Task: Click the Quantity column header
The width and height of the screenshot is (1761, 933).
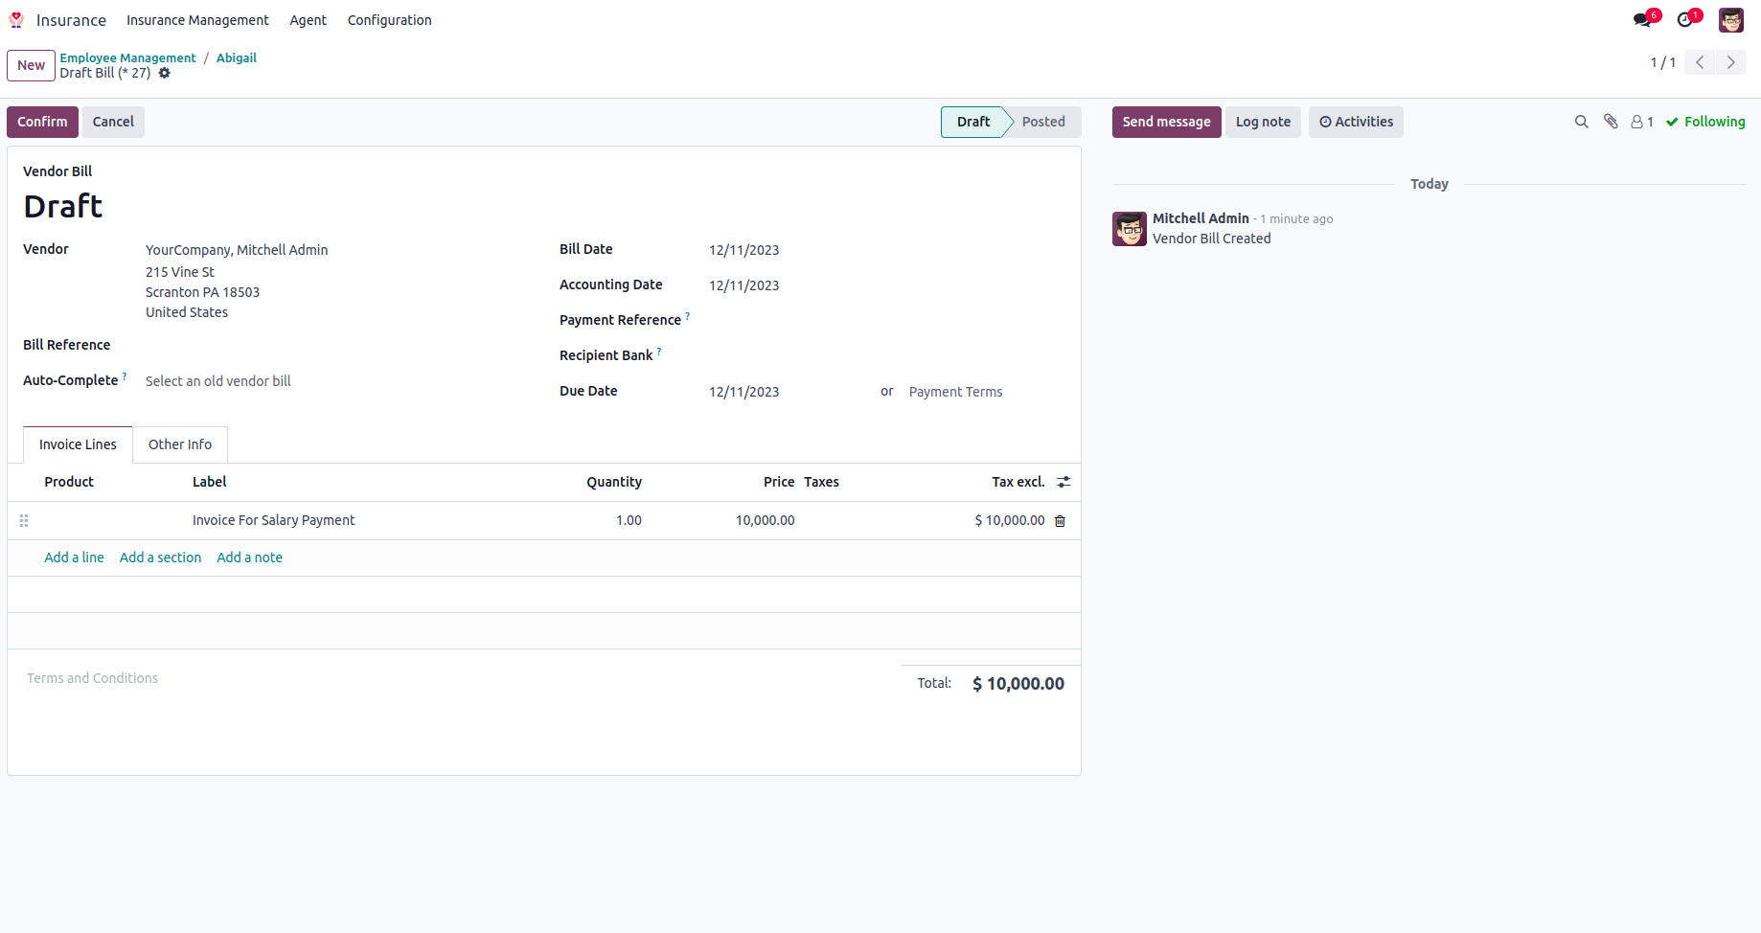Action: pos(614,482)
